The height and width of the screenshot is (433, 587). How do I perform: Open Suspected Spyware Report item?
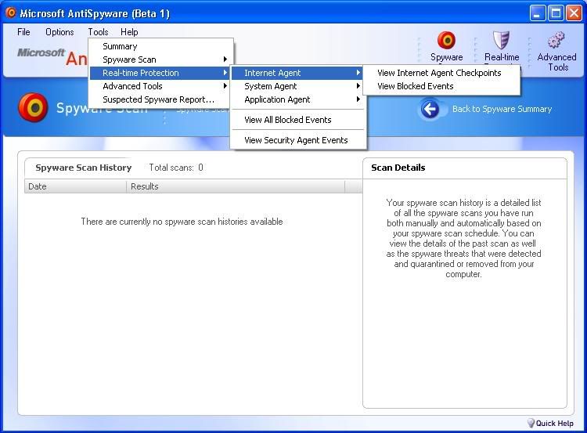(160, 99)
